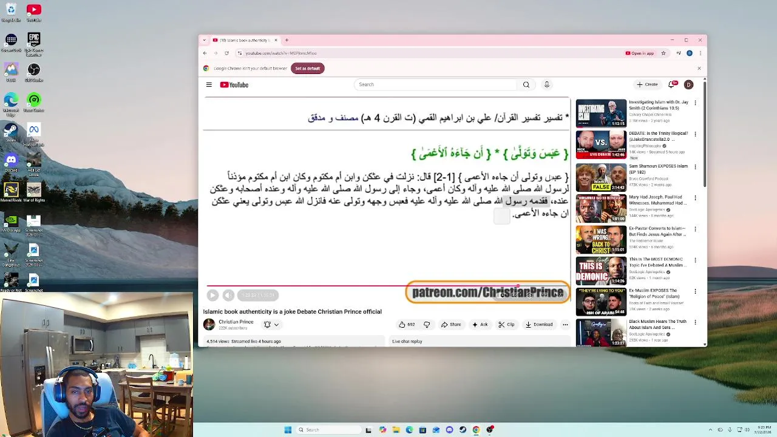Seek on the red video progress bar
The width and height of the screenshot is (777, 437).
pyautogui.click(x=388, y=286)
